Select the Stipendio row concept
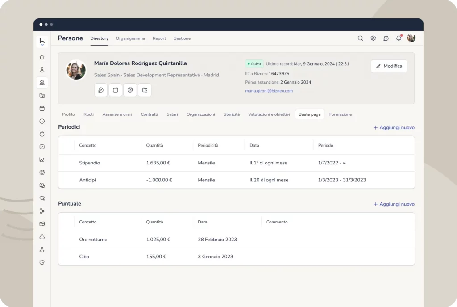 tap(89, 163)
